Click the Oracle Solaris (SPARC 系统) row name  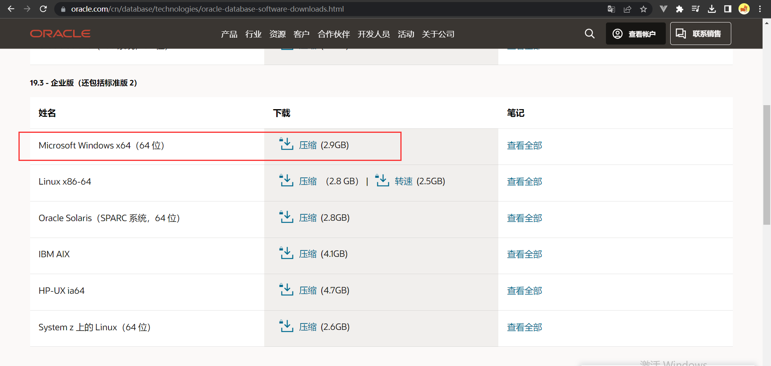pos(109,218)
